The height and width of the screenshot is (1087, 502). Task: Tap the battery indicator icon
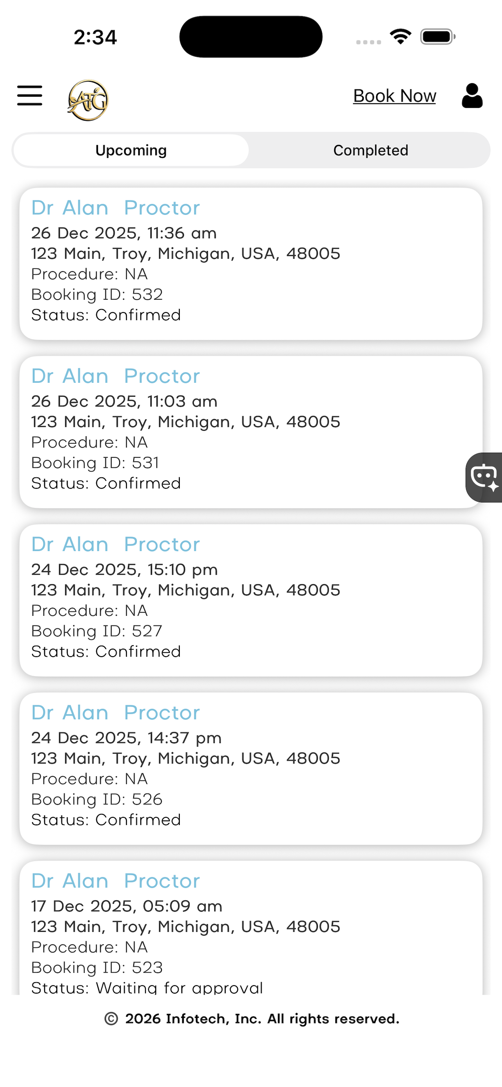click(x=437, y=36)
